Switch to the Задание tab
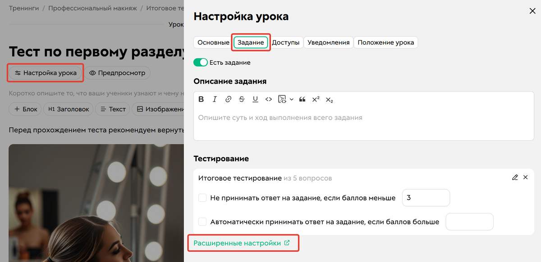 tap(251, 42)
